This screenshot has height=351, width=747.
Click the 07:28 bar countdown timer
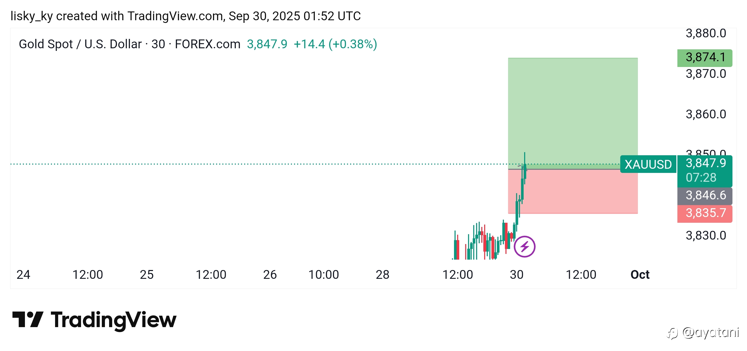[x=701, y=178]
